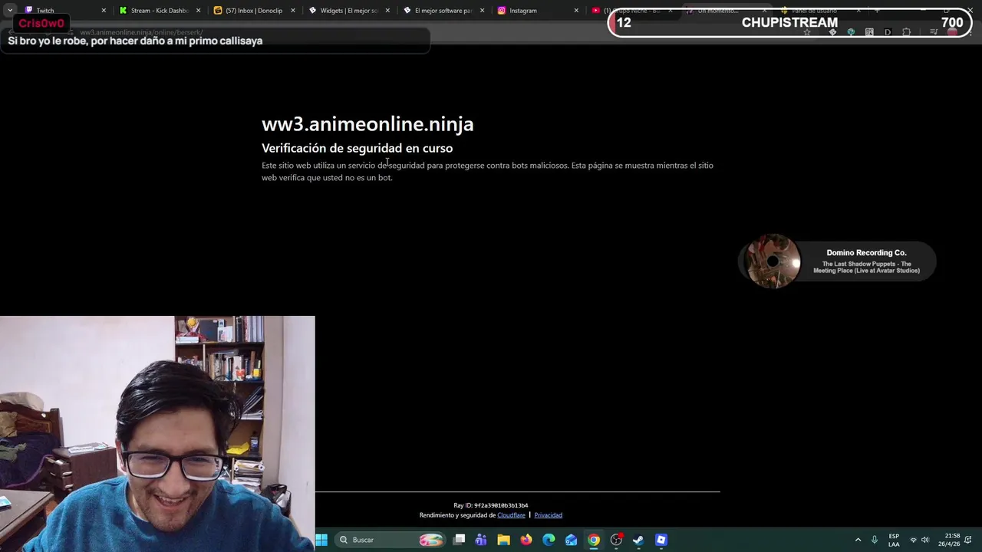Image resolution: width=982 pixels, height=552 pixels.
Task: Open Task View on the taskbar
Action: tap(459, 540)
